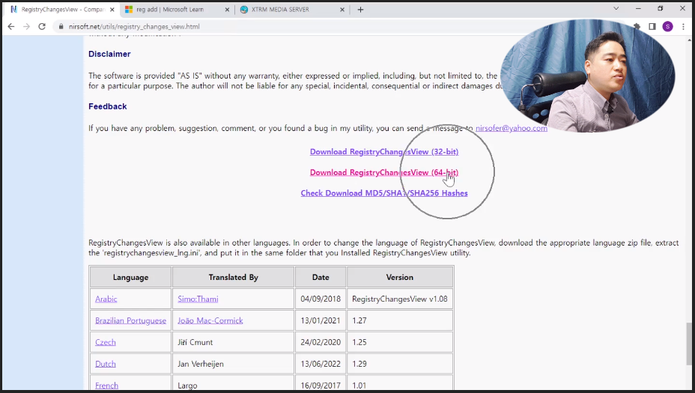Click date cell 24/02/2020

click(321, 342)
